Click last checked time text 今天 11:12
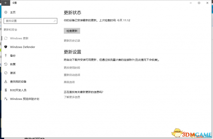 coord(123,20)
